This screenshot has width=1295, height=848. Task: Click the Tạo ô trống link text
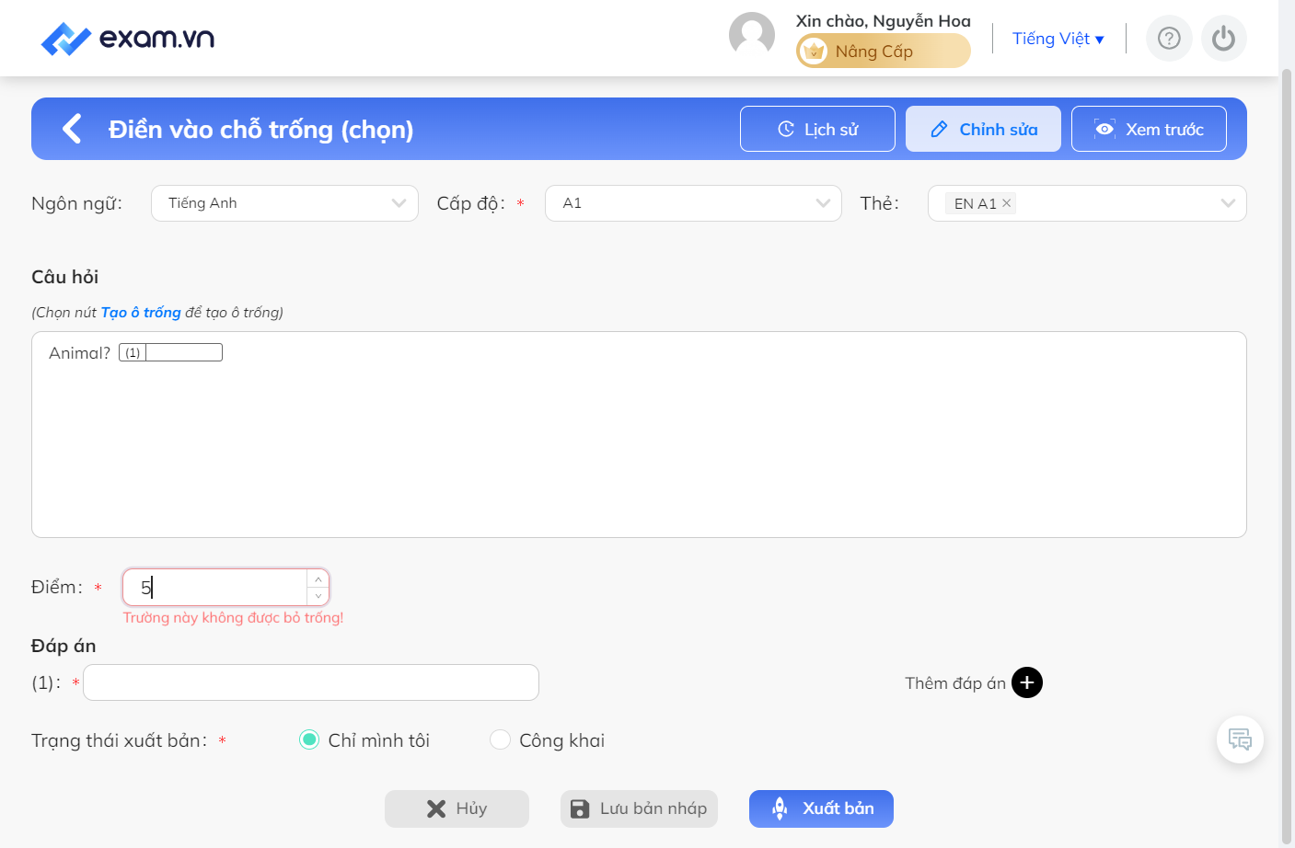pos(141,313)
